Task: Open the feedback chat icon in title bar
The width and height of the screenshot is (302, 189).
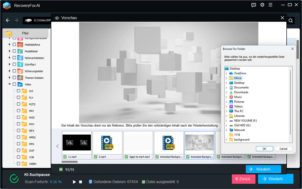Action: 254,5
